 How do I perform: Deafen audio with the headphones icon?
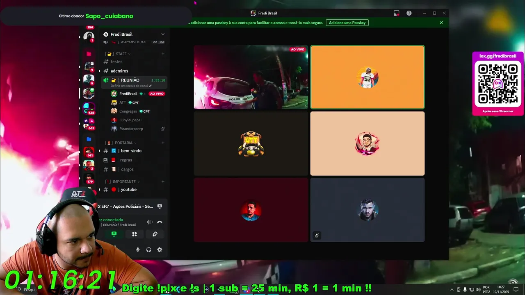click(148, 250)
